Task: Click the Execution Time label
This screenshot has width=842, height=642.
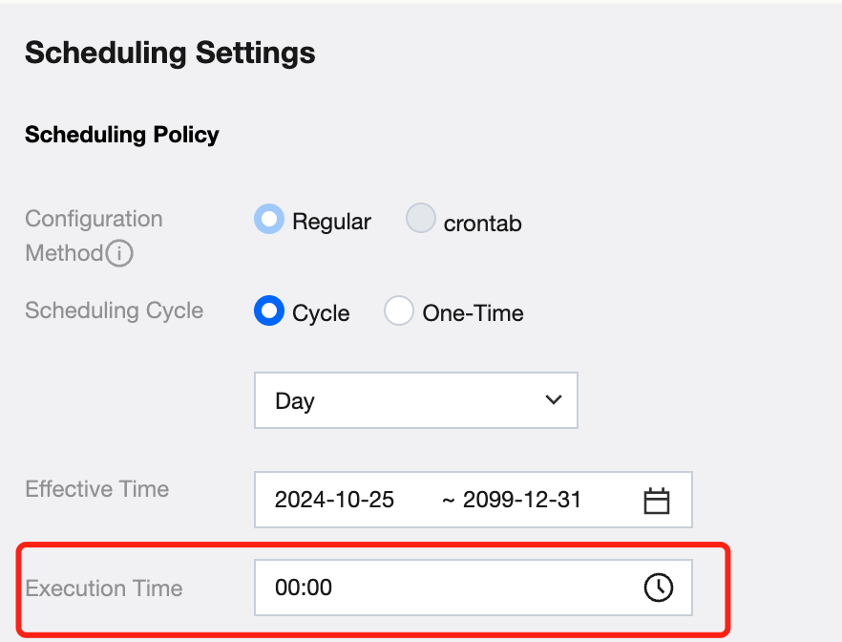Action: 104,588
